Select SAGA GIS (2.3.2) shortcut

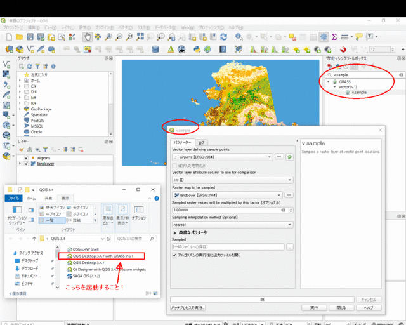pos(83,276)
